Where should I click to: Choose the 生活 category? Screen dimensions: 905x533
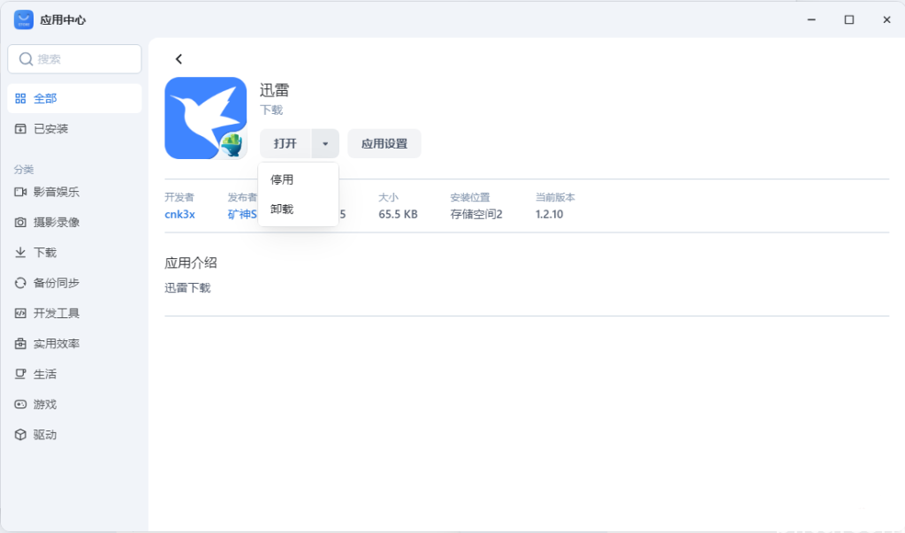click(x=45, y=374)
